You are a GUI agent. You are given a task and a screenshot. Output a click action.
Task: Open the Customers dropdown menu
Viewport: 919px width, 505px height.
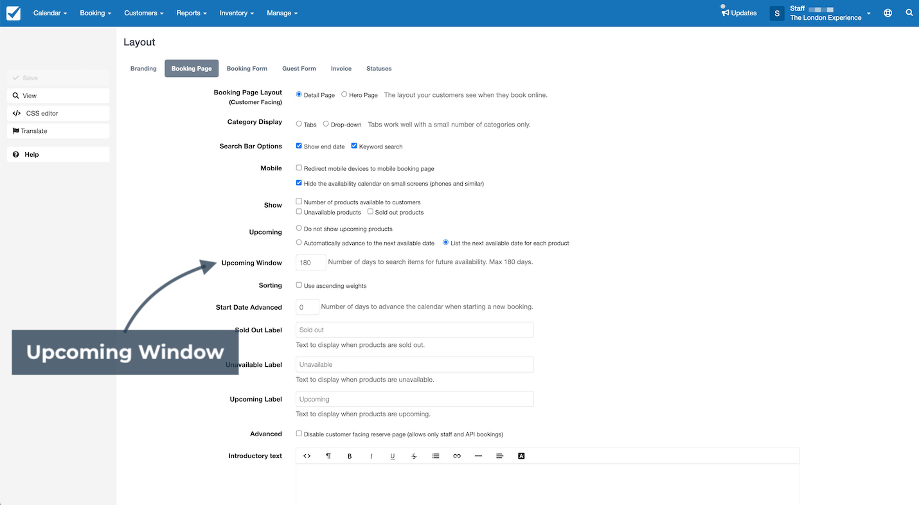coord(144,13)
